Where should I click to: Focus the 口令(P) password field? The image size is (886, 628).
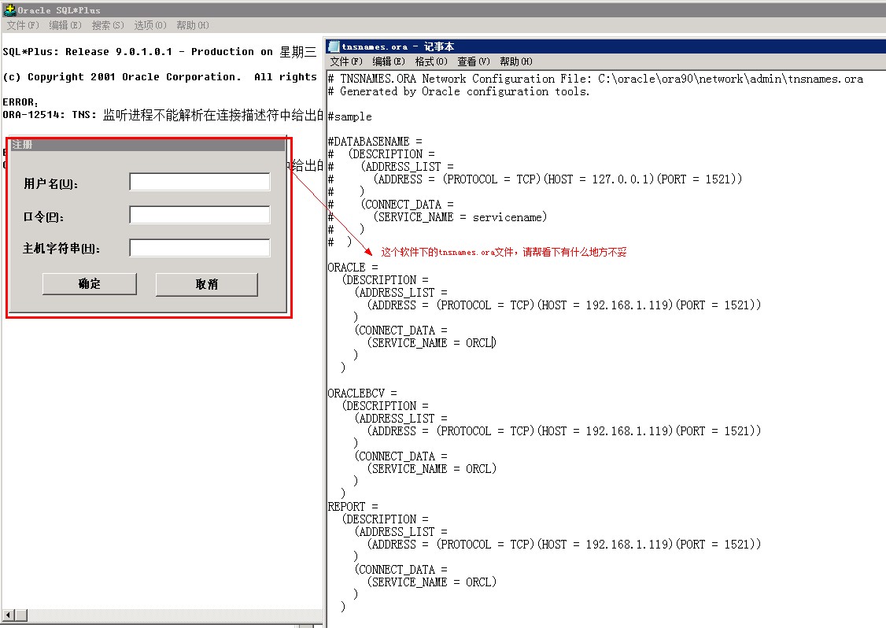point(199,215)
